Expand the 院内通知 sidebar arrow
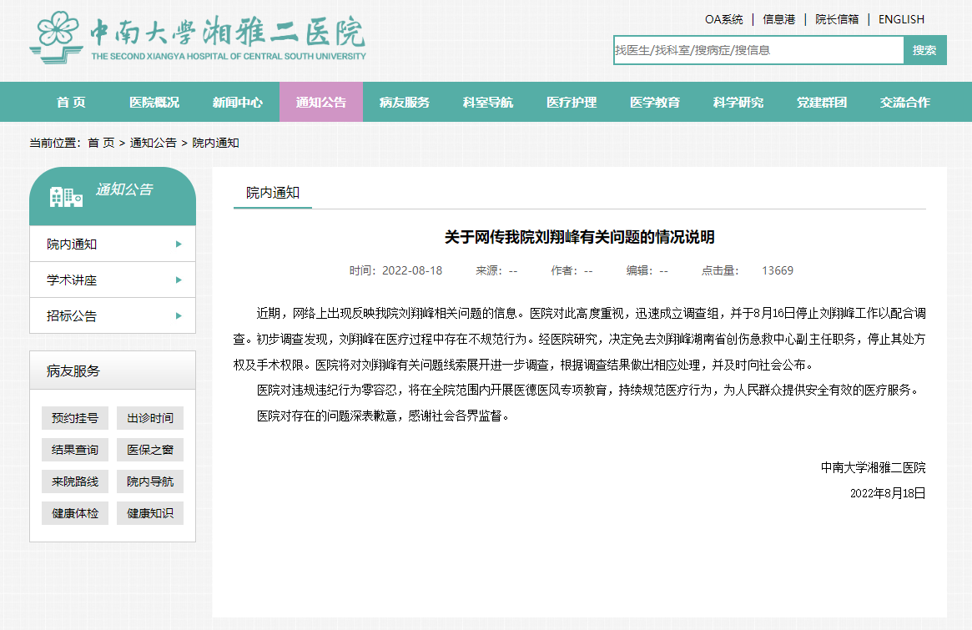972x630 pixels. click(x=179, y=244)
